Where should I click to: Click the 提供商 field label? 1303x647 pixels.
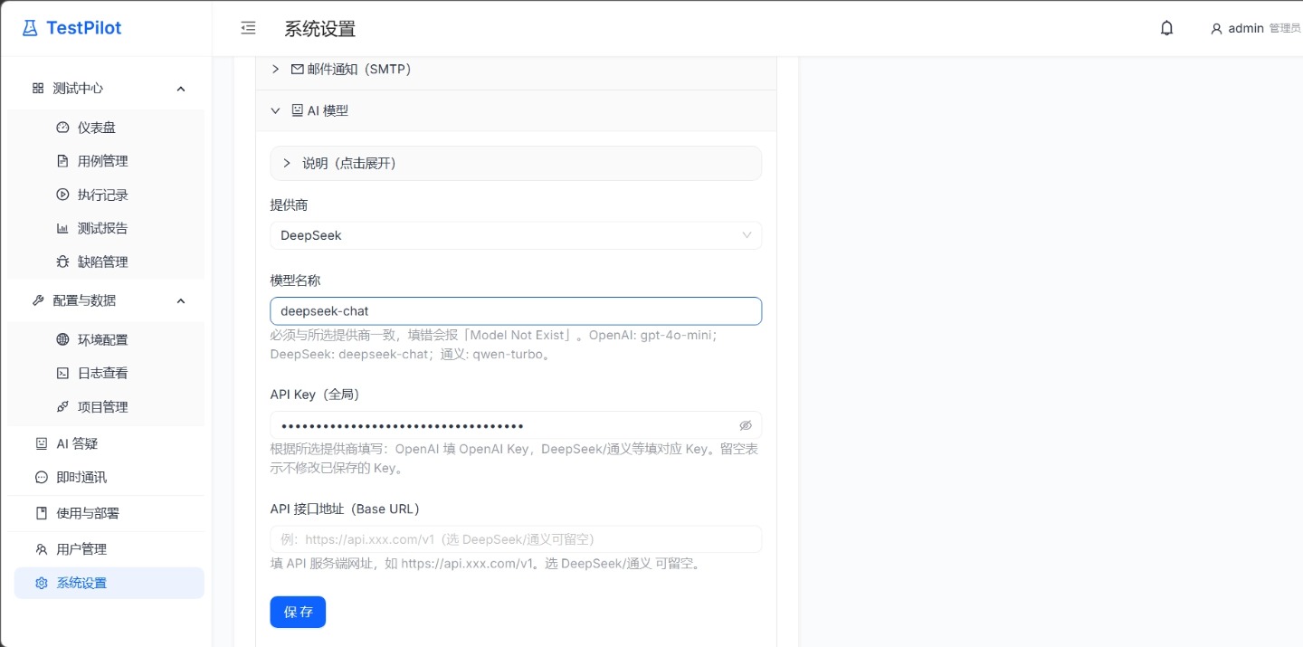pyautogui.click(x=289, y=205)
